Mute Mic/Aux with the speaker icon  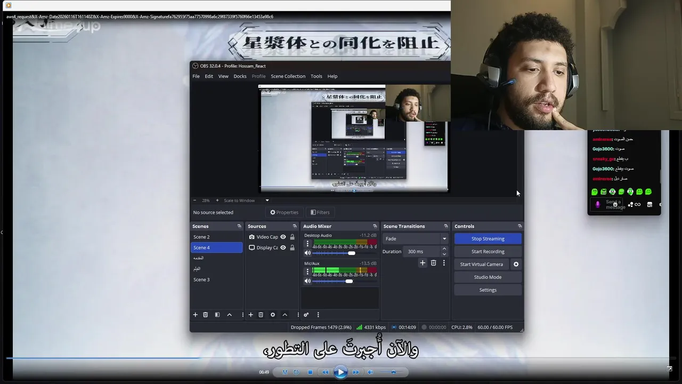pos(307,281)
